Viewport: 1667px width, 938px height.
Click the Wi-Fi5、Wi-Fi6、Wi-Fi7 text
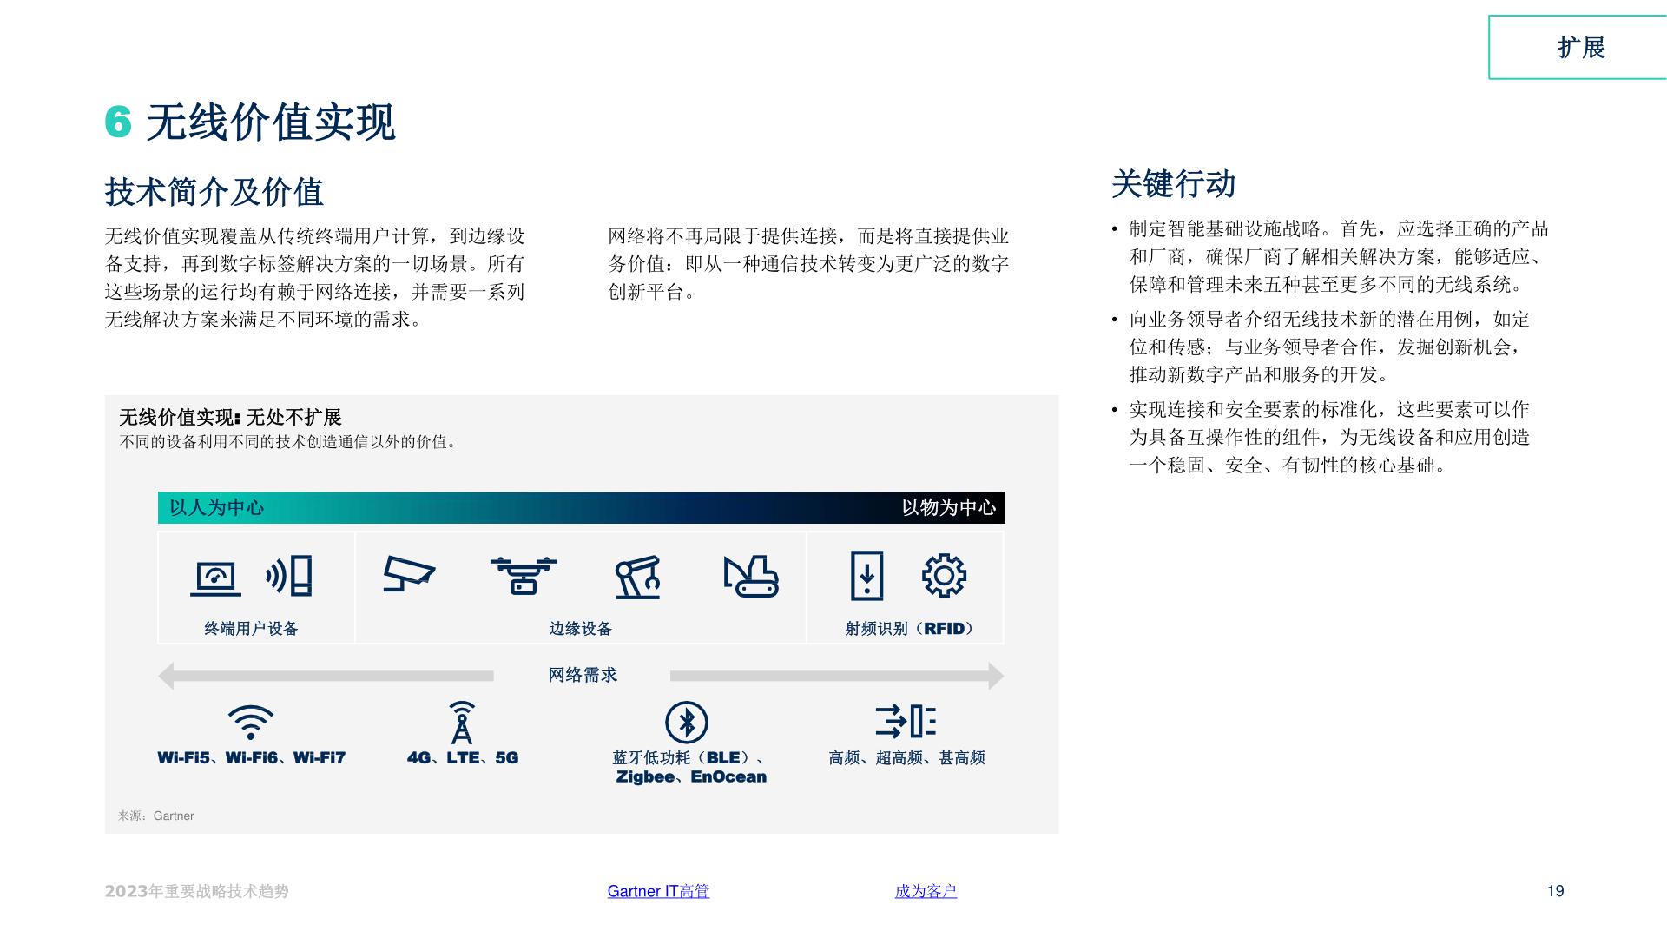point(251,758)
